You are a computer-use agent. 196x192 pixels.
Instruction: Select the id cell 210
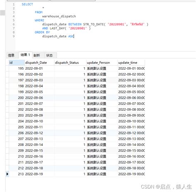click(17, 156)
